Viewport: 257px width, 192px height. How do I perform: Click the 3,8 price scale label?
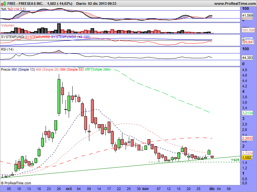click(245, 97)
